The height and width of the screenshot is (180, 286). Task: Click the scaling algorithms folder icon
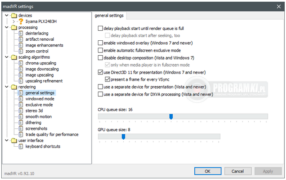[x=14, y=57]
